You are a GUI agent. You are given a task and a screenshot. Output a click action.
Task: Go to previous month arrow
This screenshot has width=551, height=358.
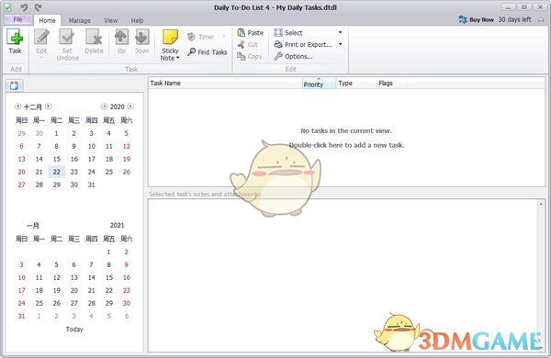coord(17,106)
